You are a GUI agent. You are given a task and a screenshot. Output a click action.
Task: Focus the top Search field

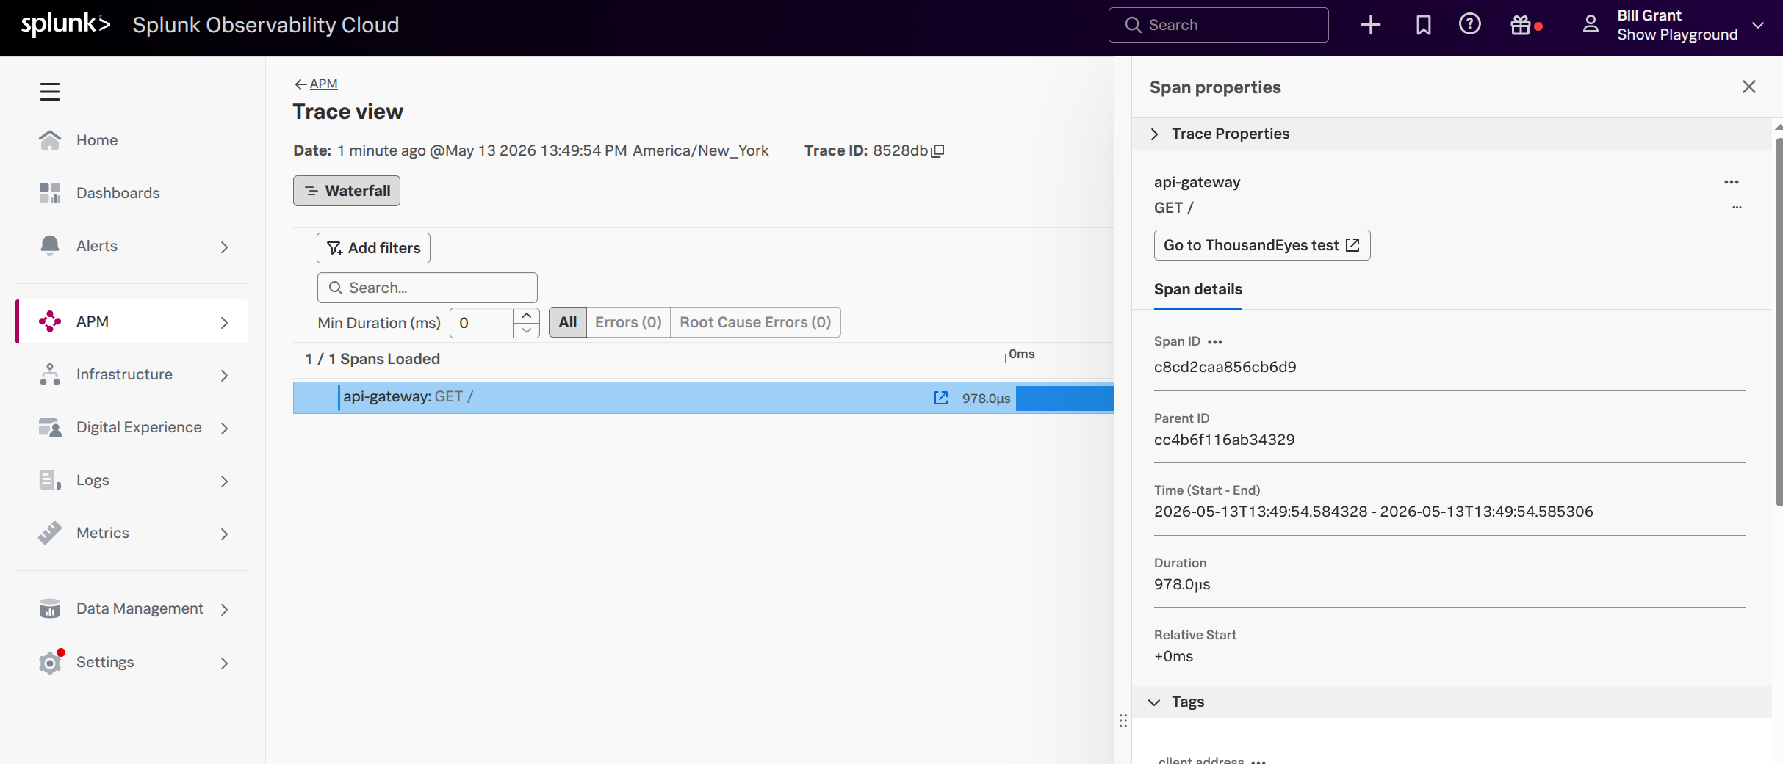click(1219, 25)
